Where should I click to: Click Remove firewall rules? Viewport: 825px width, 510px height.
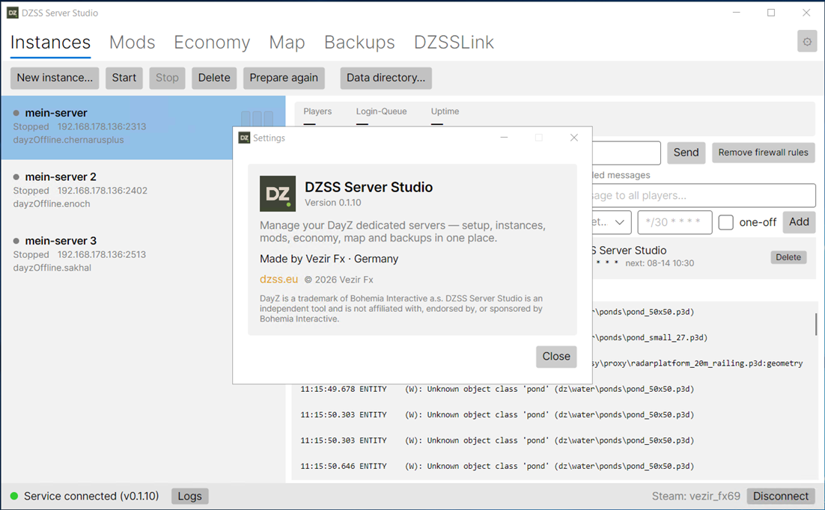pos(764,153)
